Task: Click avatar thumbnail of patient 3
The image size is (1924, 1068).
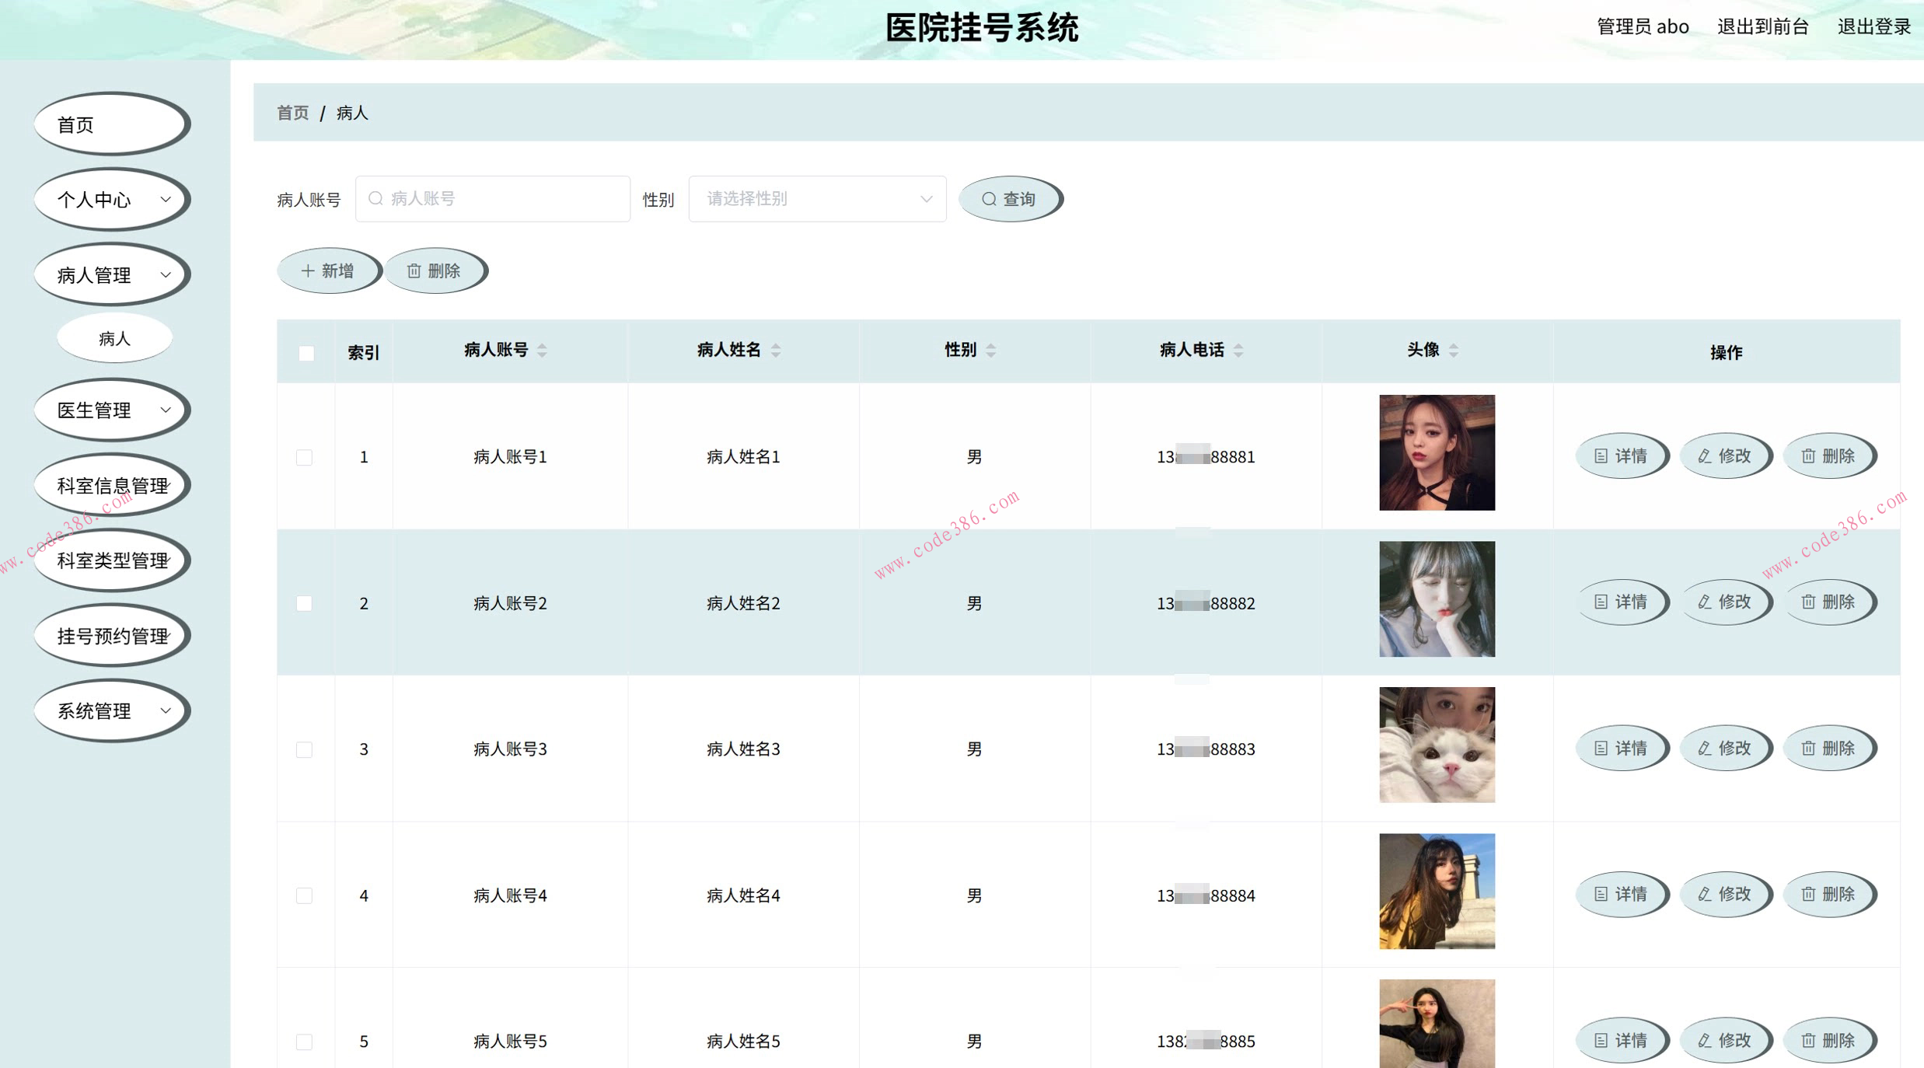Action: point(1436,745)
